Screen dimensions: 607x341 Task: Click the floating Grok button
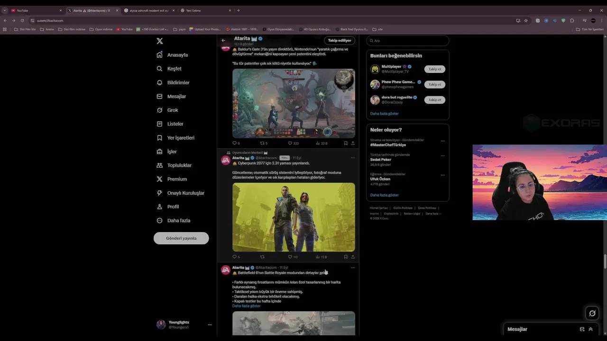pos(592,313)
